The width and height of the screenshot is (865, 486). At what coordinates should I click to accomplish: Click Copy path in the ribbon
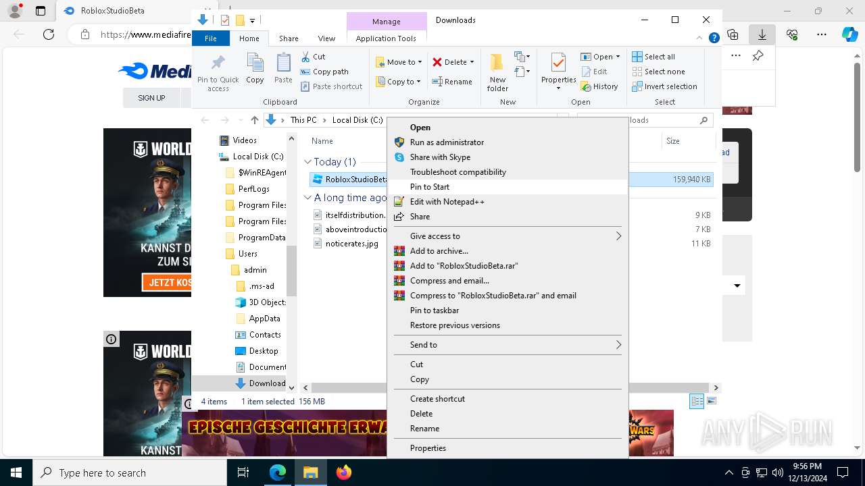[x=324, y=72]
